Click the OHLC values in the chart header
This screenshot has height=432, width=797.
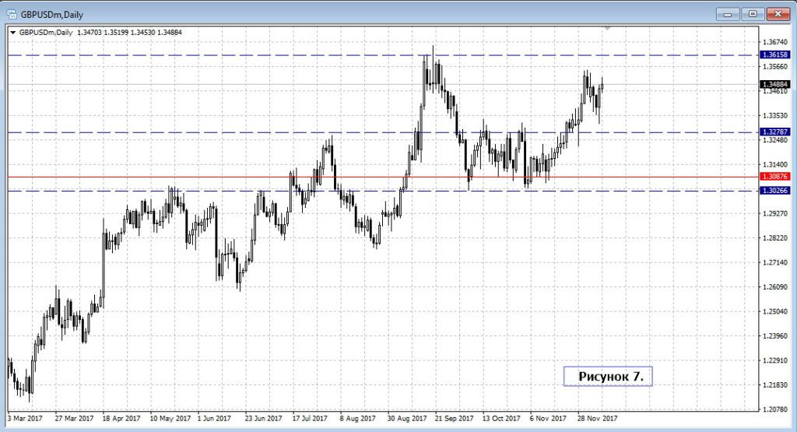(x=128, y=33)
